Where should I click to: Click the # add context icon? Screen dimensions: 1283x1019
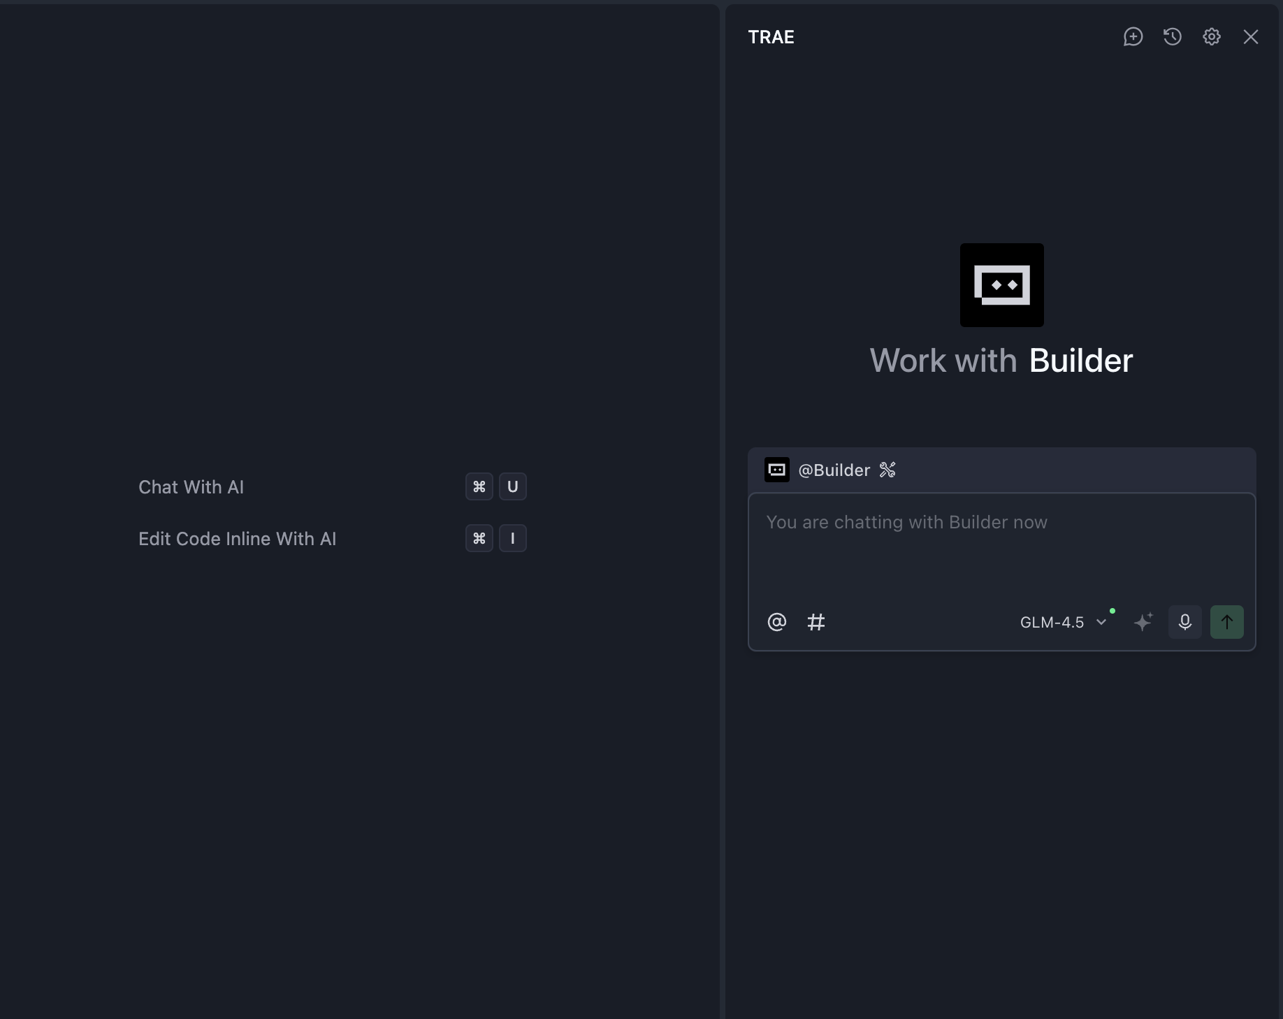[x=816, y=622]
